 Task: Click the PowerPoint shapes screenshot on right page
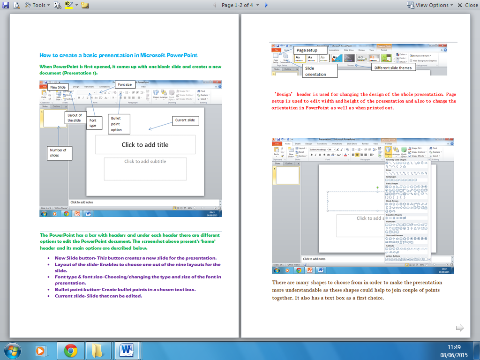363,206
